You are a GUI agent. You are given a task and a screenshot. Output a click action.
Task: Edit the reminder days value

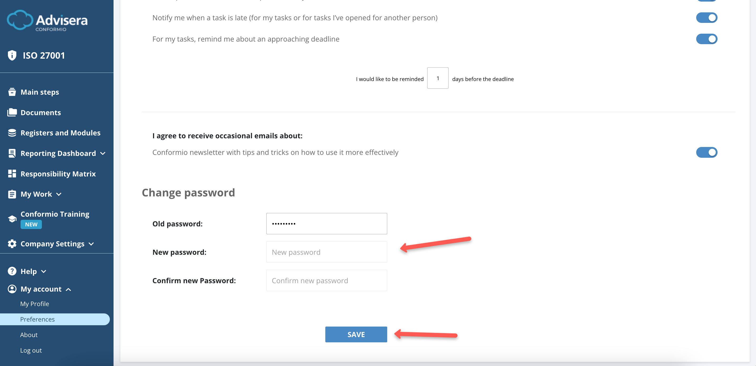438,78
